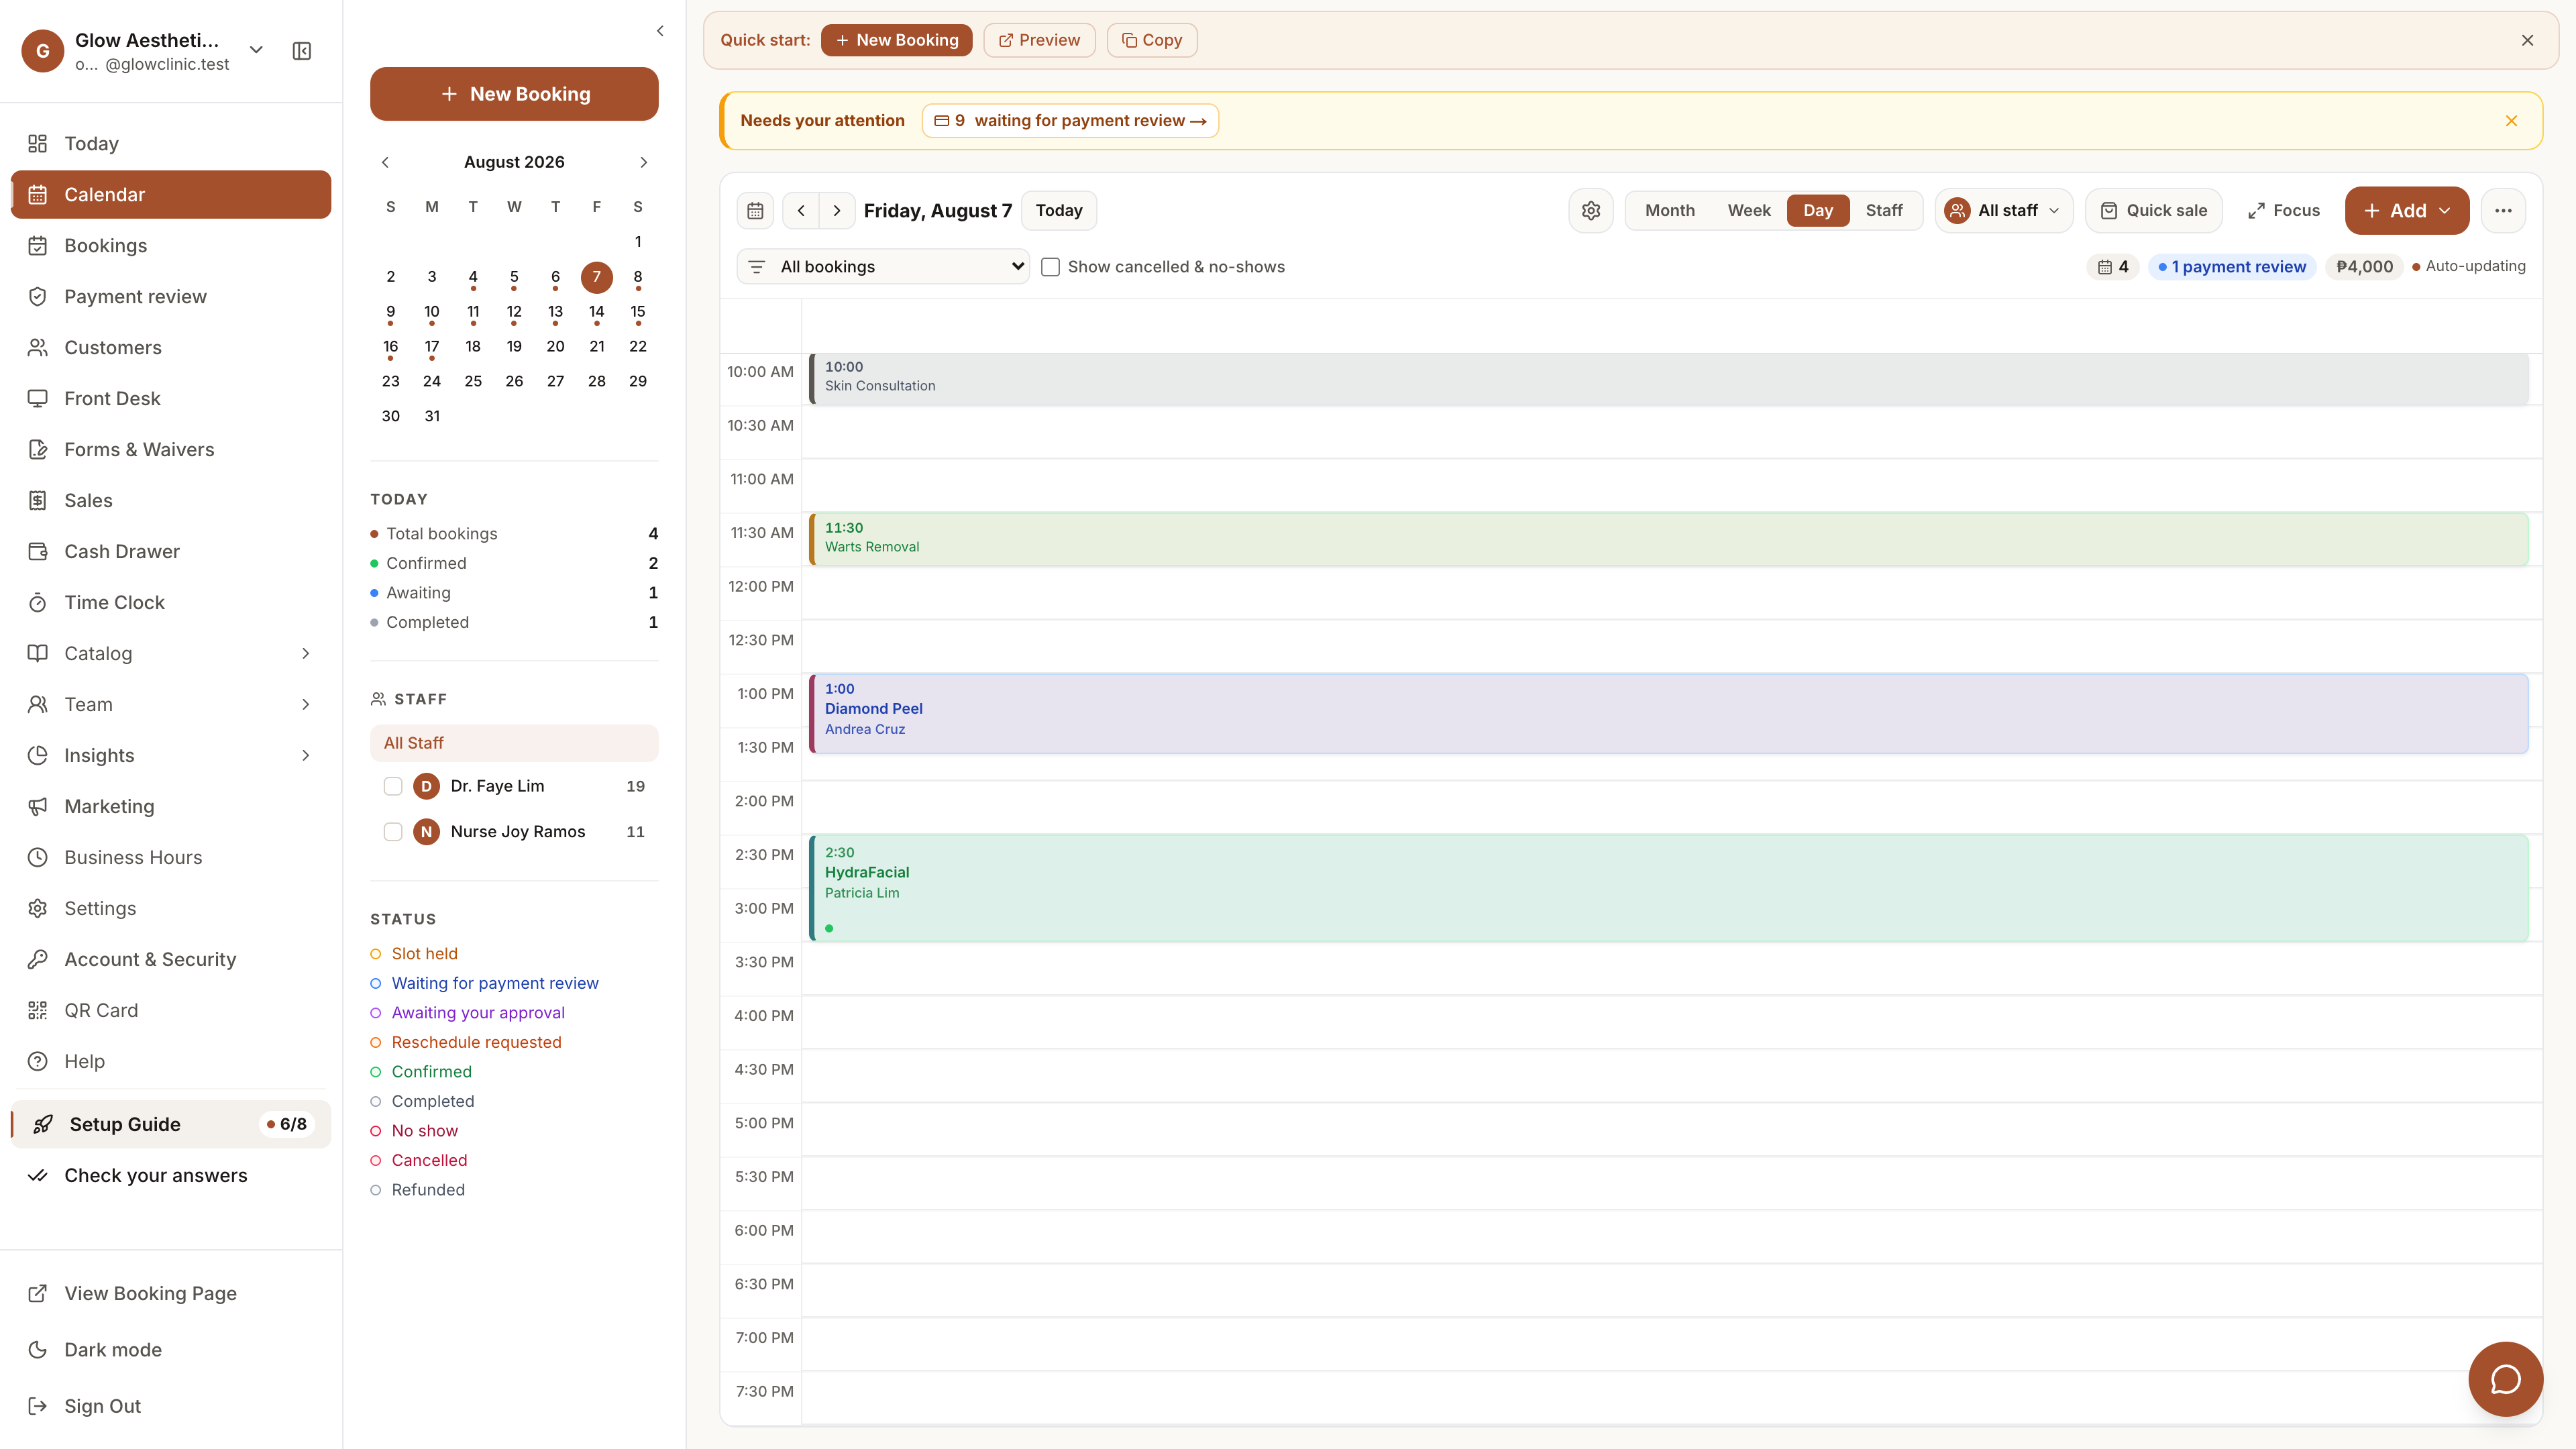Collapse the mini calendar panel chevron
This screenshot has height=1449, width=2576.
(x=660, y=31)
